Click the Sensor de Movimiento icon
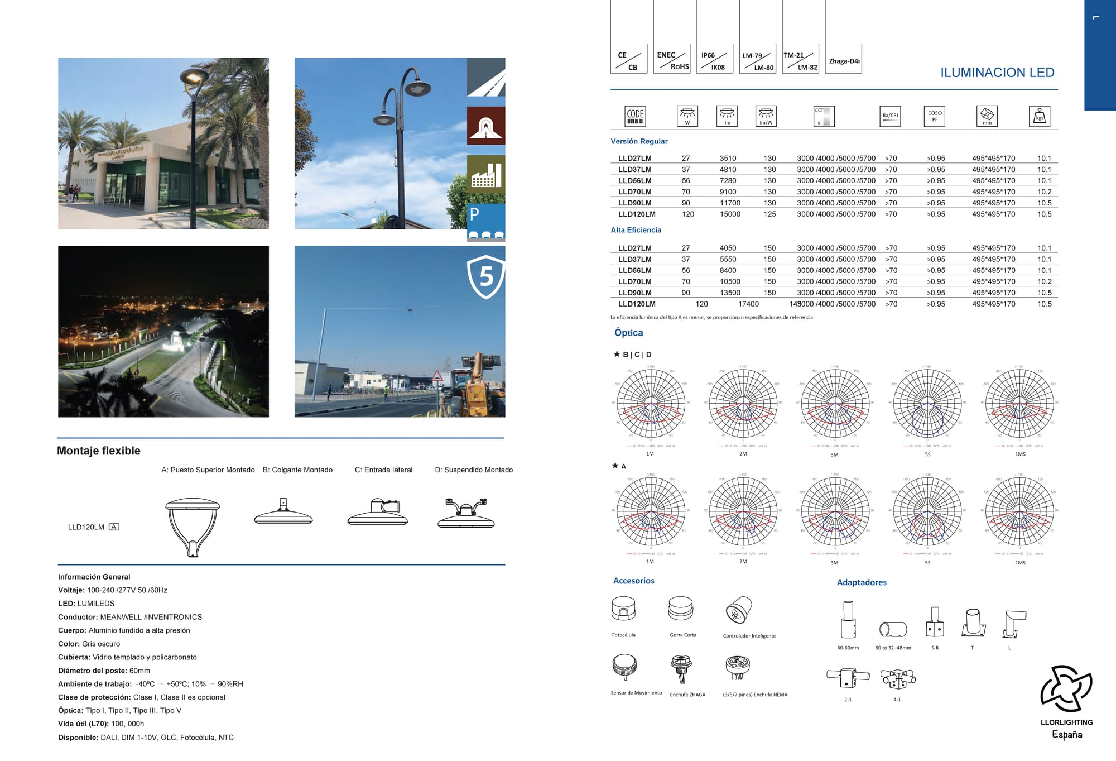1116x761 pixels. point(624,667)
